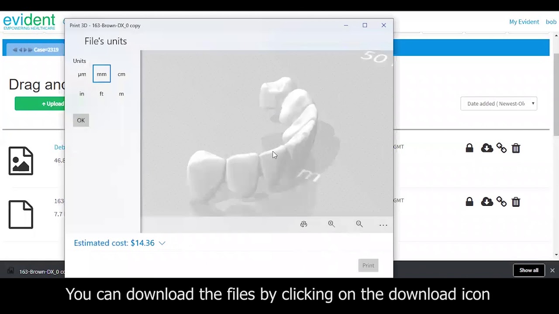Click the lock icon on the second file row

coord(469,202)
